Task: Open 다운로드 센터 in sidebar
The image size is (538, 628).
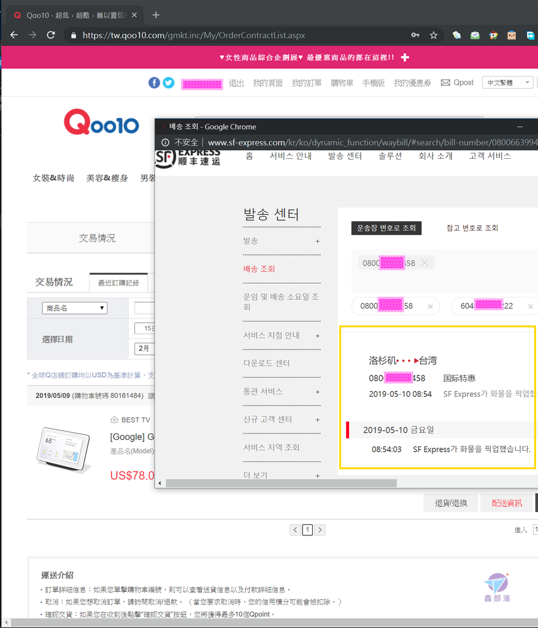Action: click(x=266, y=363)
